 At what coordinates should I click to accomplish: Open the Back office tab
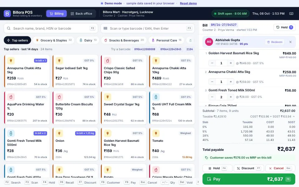pyautogui.click(x=81, y=13)
